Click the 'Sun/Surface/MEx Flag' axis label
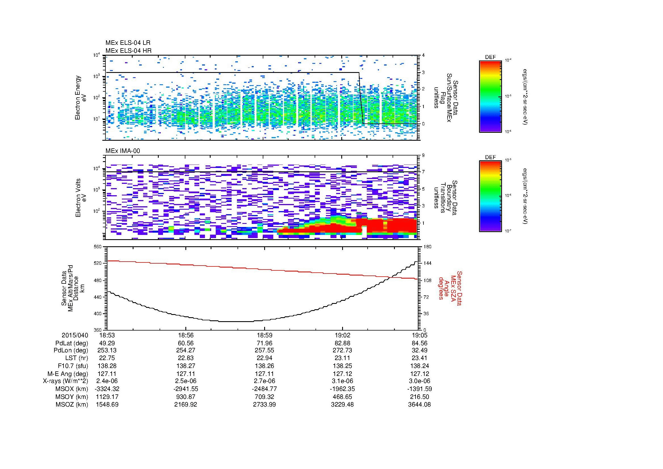663x469 pixels. pos(446,98)
